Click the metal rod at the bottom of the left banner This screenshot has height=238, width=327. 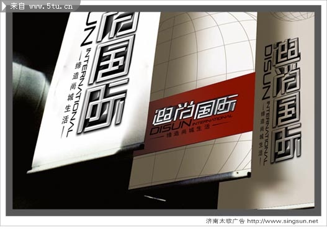coord(86,158)
